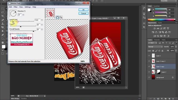
Task: Open the layer Opacity dropdown arrow
Action: point(176,47)
